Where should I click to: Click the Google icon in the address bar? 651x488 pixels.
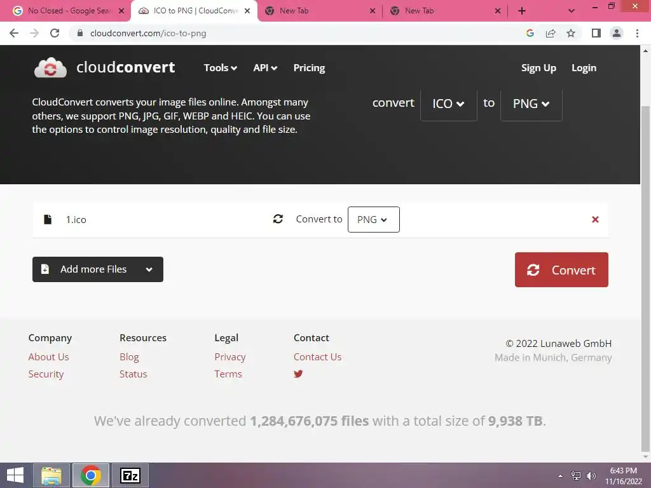point(530,33)
